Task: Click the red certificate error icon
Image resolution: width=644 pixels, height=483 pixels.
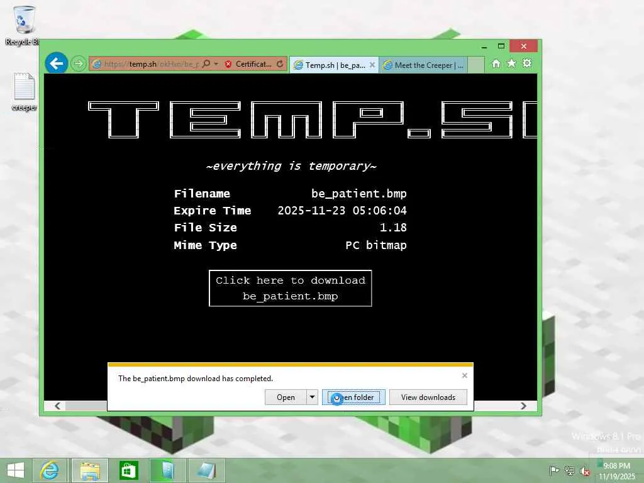Action: [228, 64]
